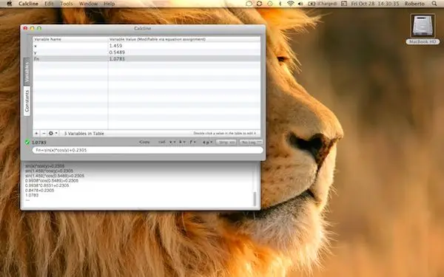Open the Calcline application menu
Image resolution: width=444 pixels, height=277 pixels.
click(28, 4)
